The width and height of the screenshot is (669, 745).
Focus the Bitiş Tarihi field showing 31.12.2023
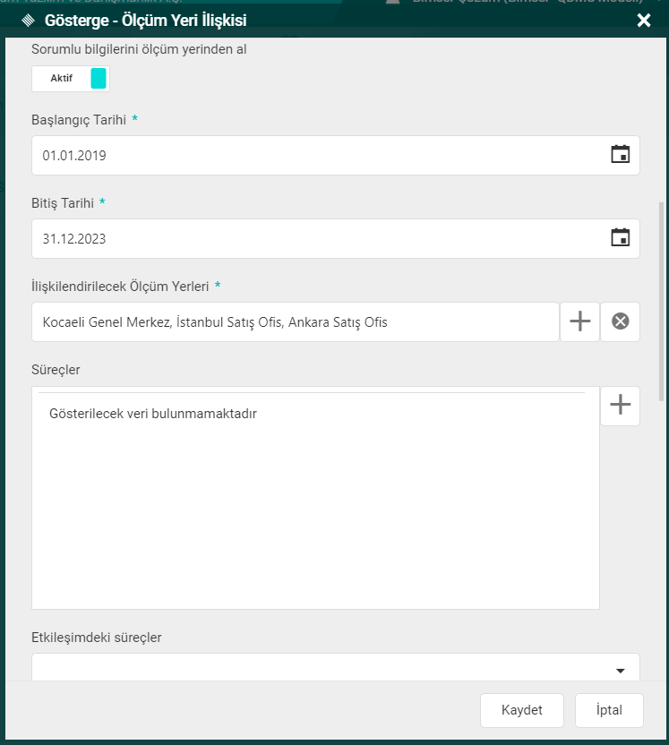[313, 239]
